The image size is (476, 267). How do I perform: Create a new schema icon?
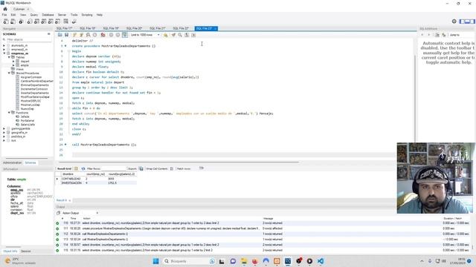pos(30,22)
